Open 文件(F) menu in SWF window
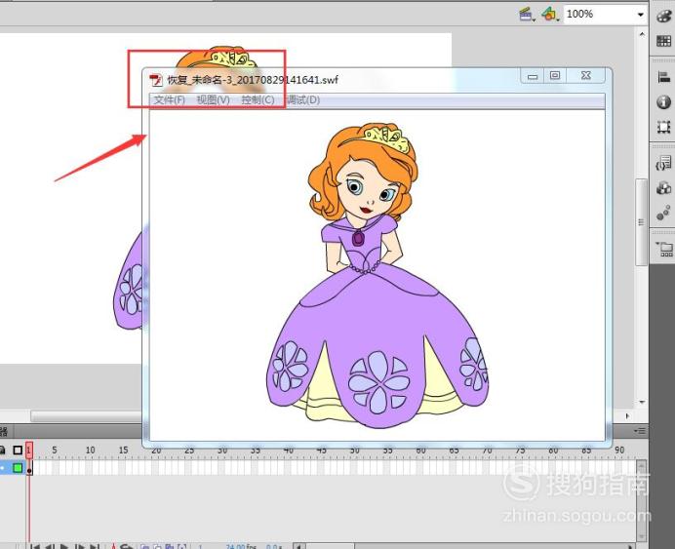The image size is (675, 549). coord(169,100)
